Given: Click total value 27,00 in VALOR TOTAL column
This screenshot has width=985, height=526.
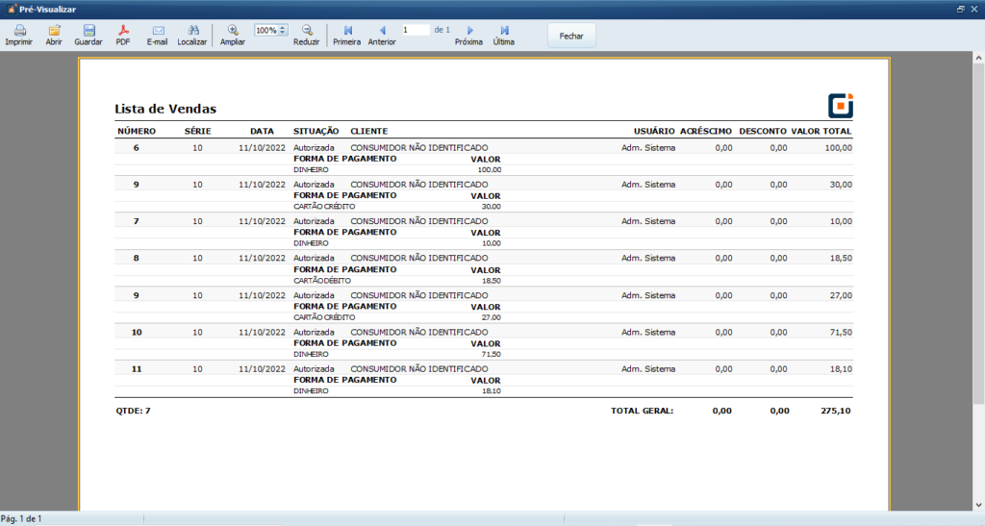Looking at the screenshot, I should (841, 295).
